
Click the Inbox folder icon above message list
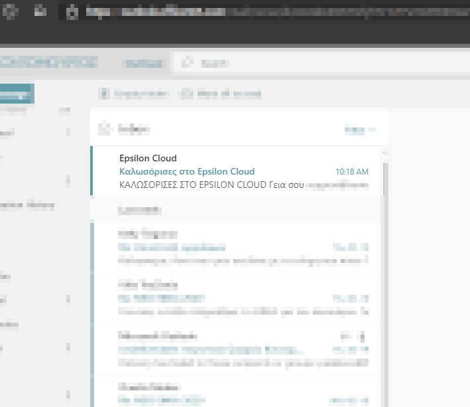click(103, 129)
